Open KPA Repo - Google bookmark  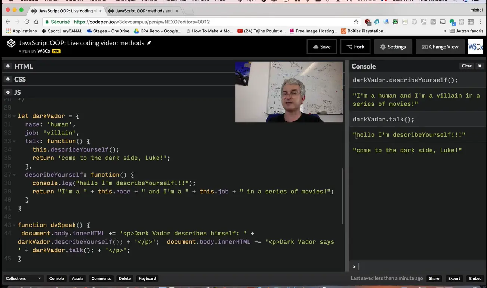pos(158,31)
